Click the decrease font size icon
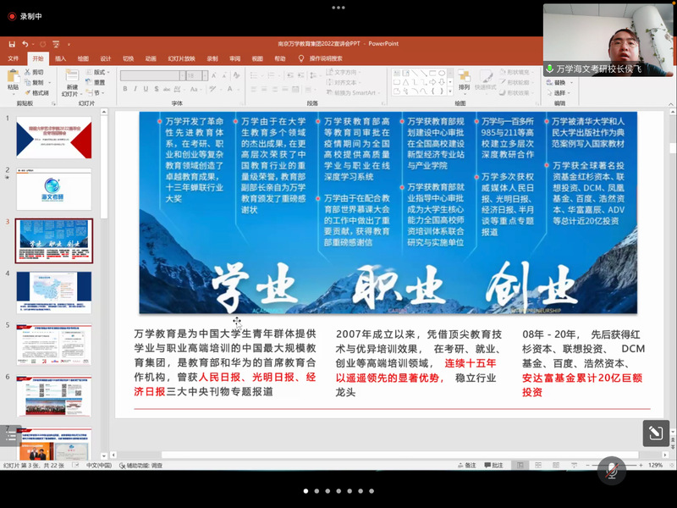Viewport: 677px width, 508px height. pyautogui.click(x=224, y=75)
